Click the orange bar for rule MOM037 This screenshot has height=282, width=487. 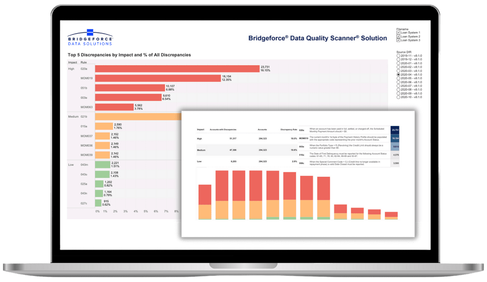(x=102, y=136)
